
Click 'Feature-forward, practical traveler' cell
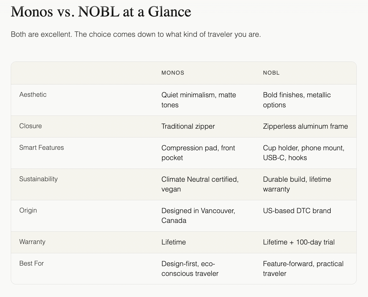(x=303, y=268)
